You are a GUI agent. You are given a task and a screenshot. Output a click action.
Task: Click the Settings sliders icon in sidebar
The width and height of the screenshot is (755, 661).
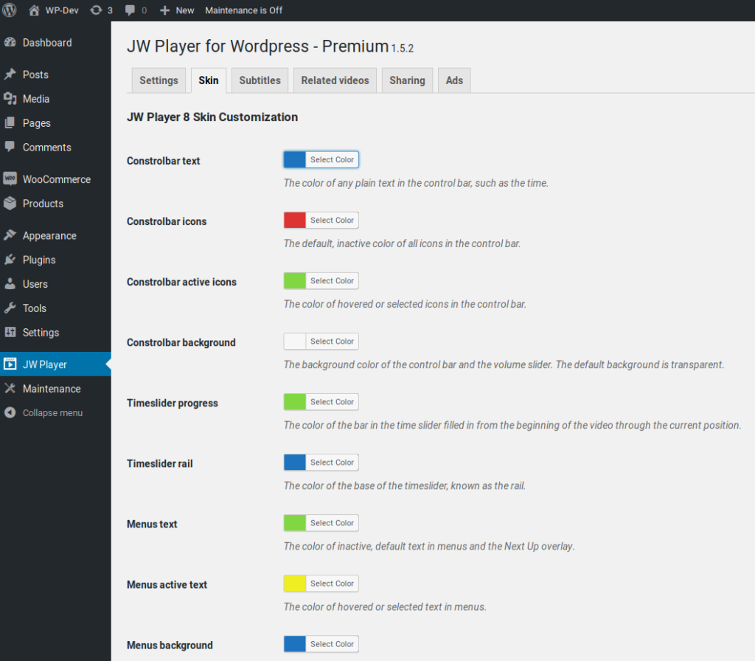(10, 332)
